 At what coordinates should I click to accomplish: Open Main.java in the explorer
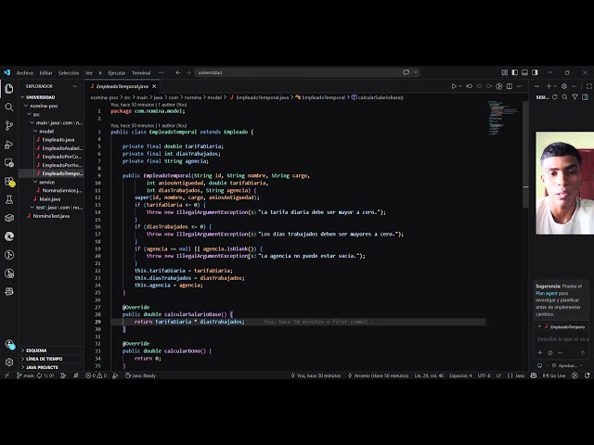tap(49, 199)
